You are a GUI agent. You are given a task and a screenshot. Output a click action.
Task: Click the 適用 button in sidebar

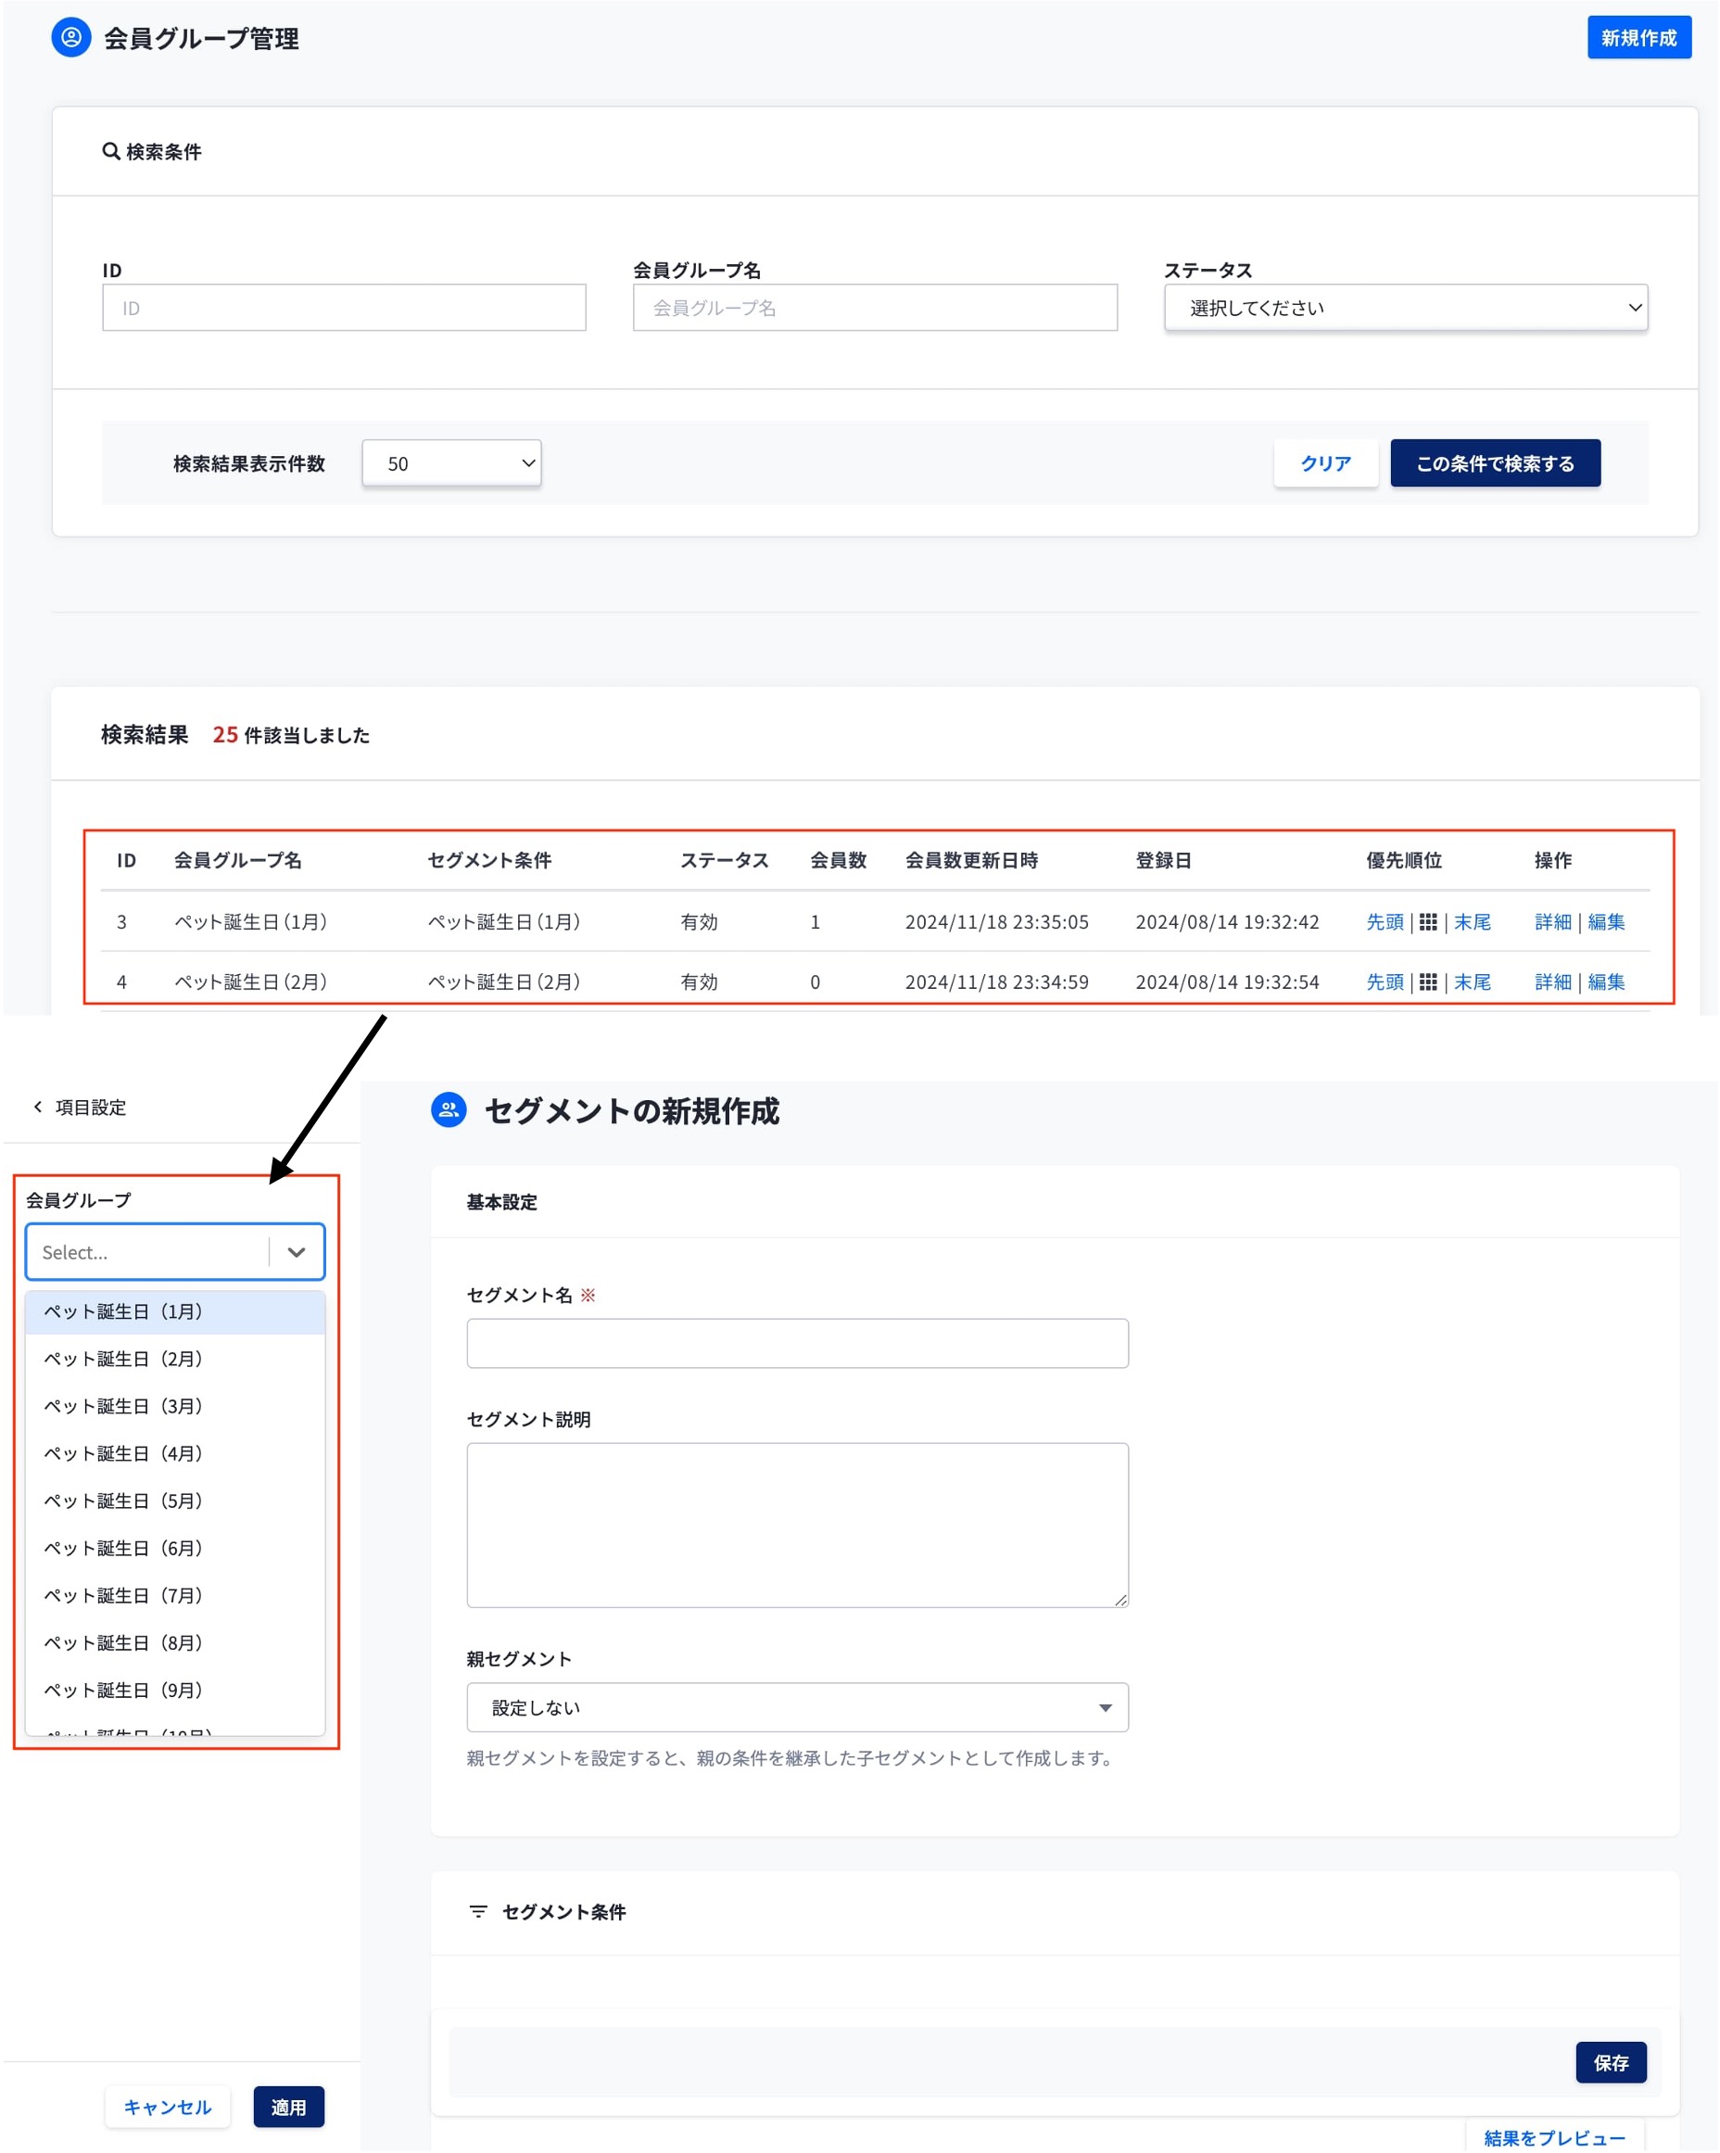point(288,2107)
